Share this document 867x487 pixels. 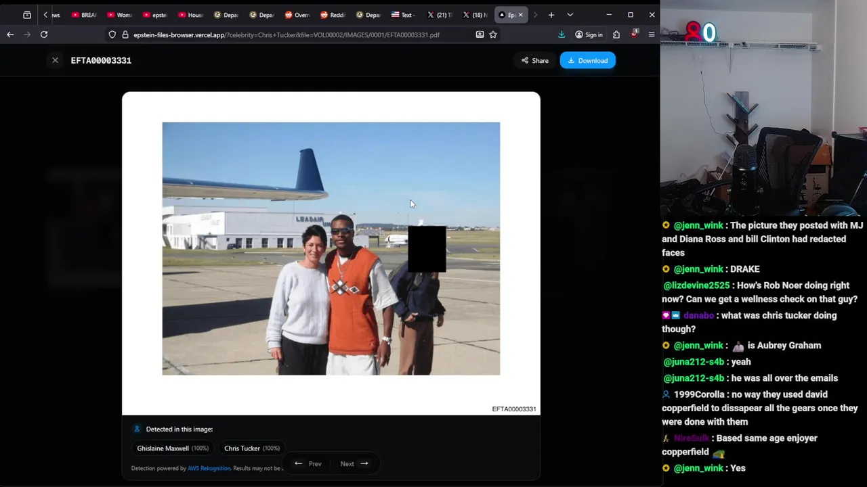(x=534, y=60)
